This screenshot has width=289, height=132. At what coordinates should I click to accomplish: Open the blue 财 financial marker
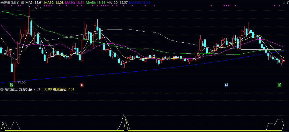coord(226,85)
